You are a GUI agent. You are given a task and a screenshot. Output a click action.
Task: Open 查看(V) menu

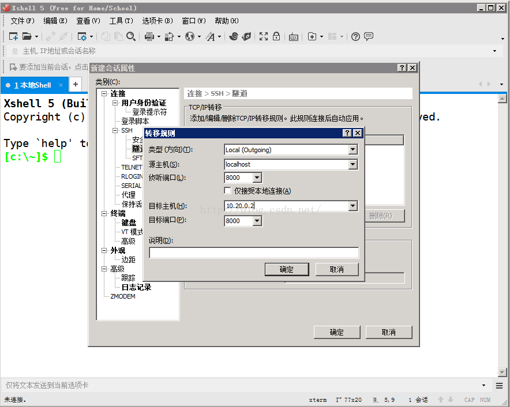(88, 21)
